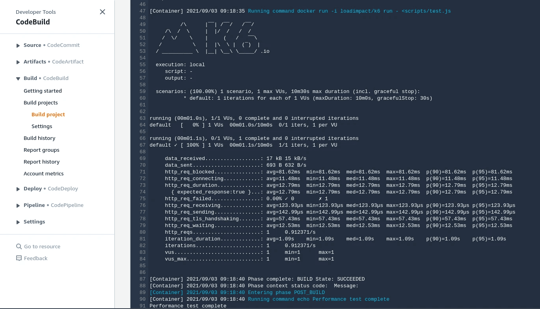View Account metrics

tap(43, 173)
